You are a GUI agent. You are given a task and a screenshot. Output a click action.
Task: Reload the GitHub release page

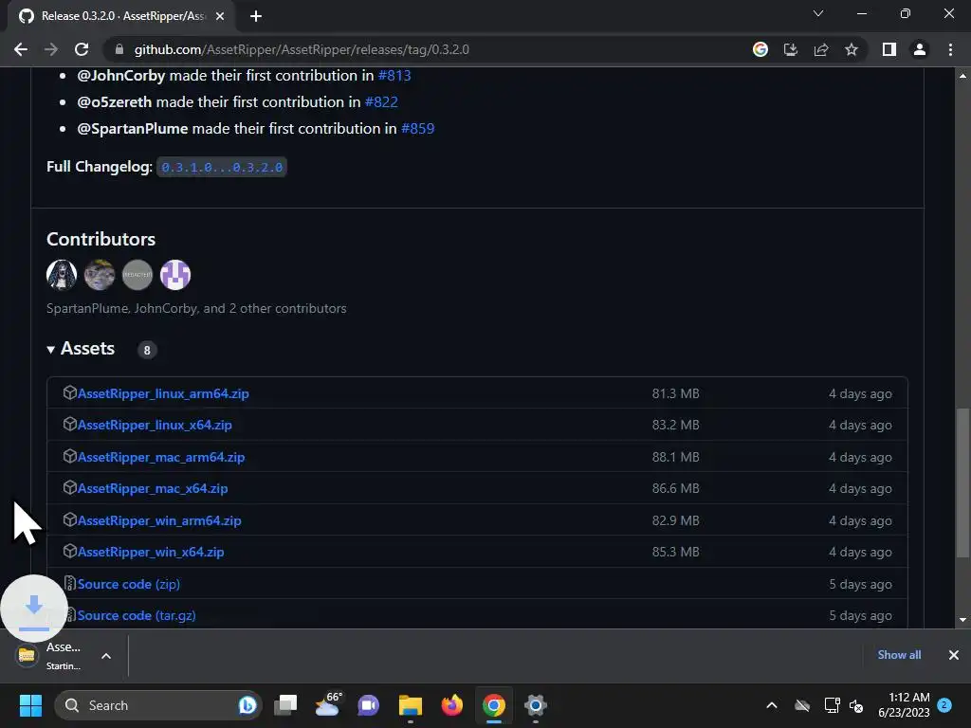pos(82,49)
